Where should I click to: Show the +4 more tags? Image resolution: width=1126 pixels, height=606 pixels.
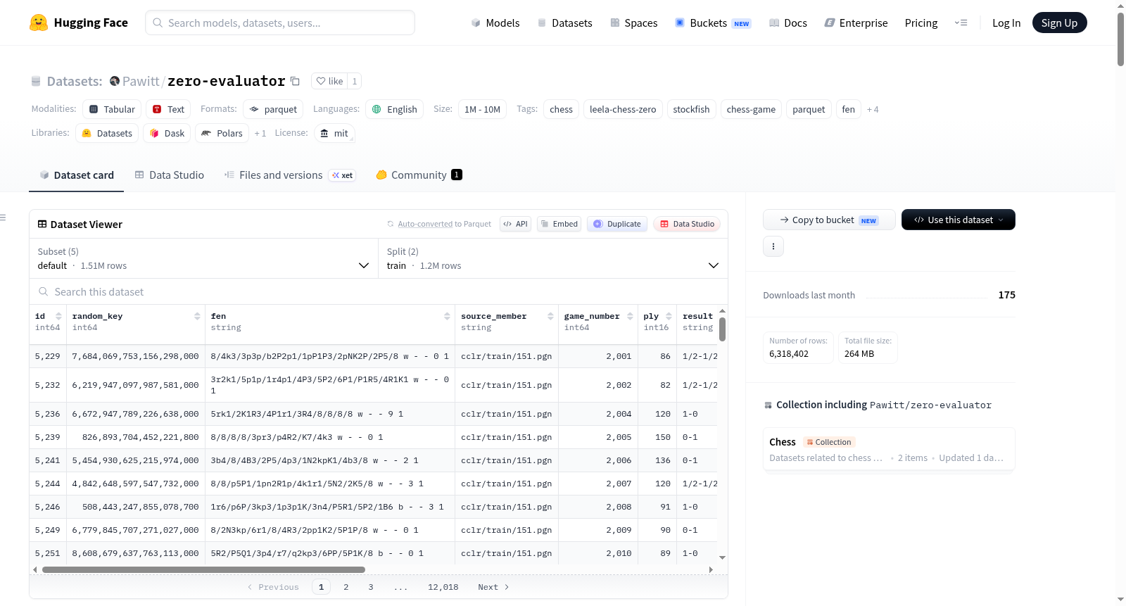(873, 109)
